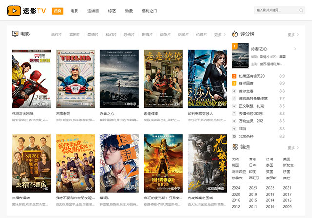Filter by region 台湾

pyautogui.click(x=270, y=159)
